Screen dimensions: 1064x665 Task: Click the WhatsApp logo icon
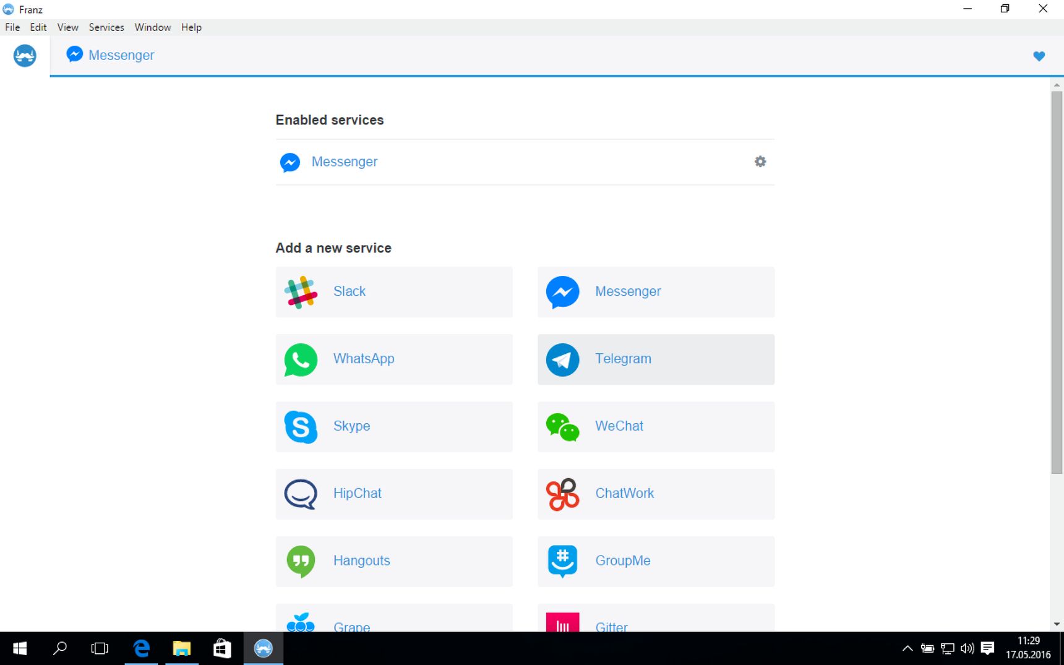click(301, 359)
